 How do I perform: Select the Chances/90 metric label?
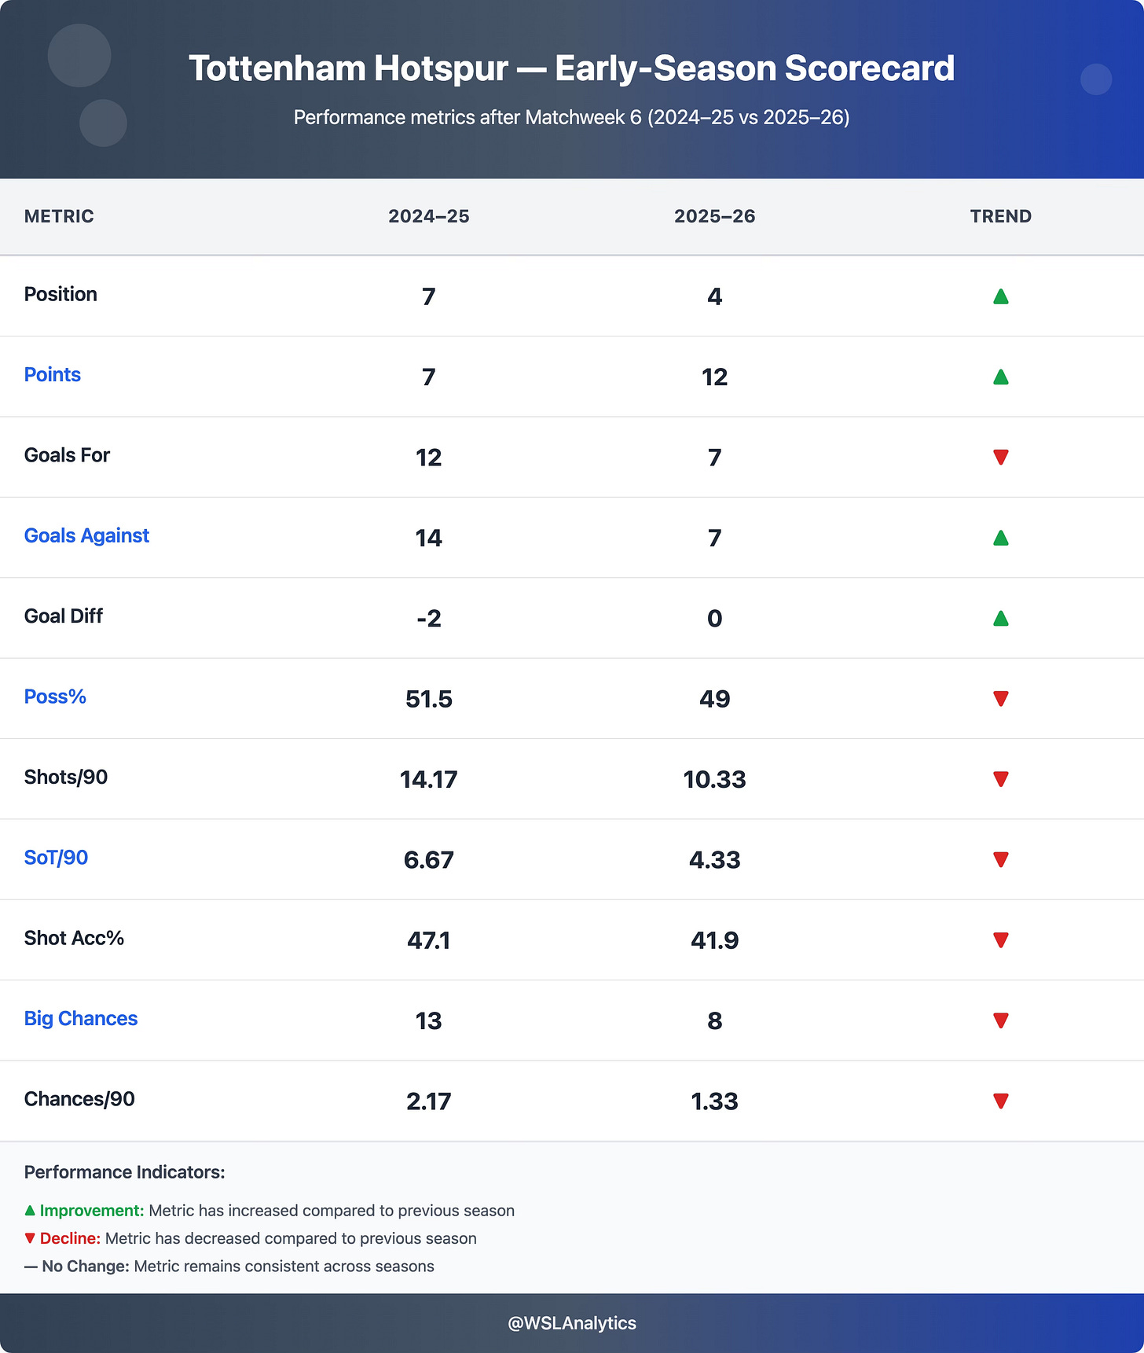[x=79, y=1098]
